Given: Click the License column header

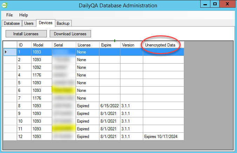Looking at the screenshot, I should 87,45.
